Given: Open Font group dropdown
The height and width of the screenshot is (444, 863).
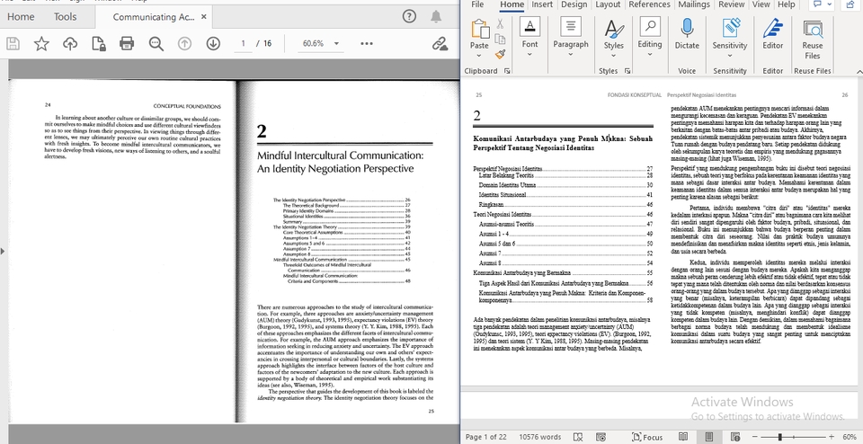Looking at the screenshot, I should (530, 55).
